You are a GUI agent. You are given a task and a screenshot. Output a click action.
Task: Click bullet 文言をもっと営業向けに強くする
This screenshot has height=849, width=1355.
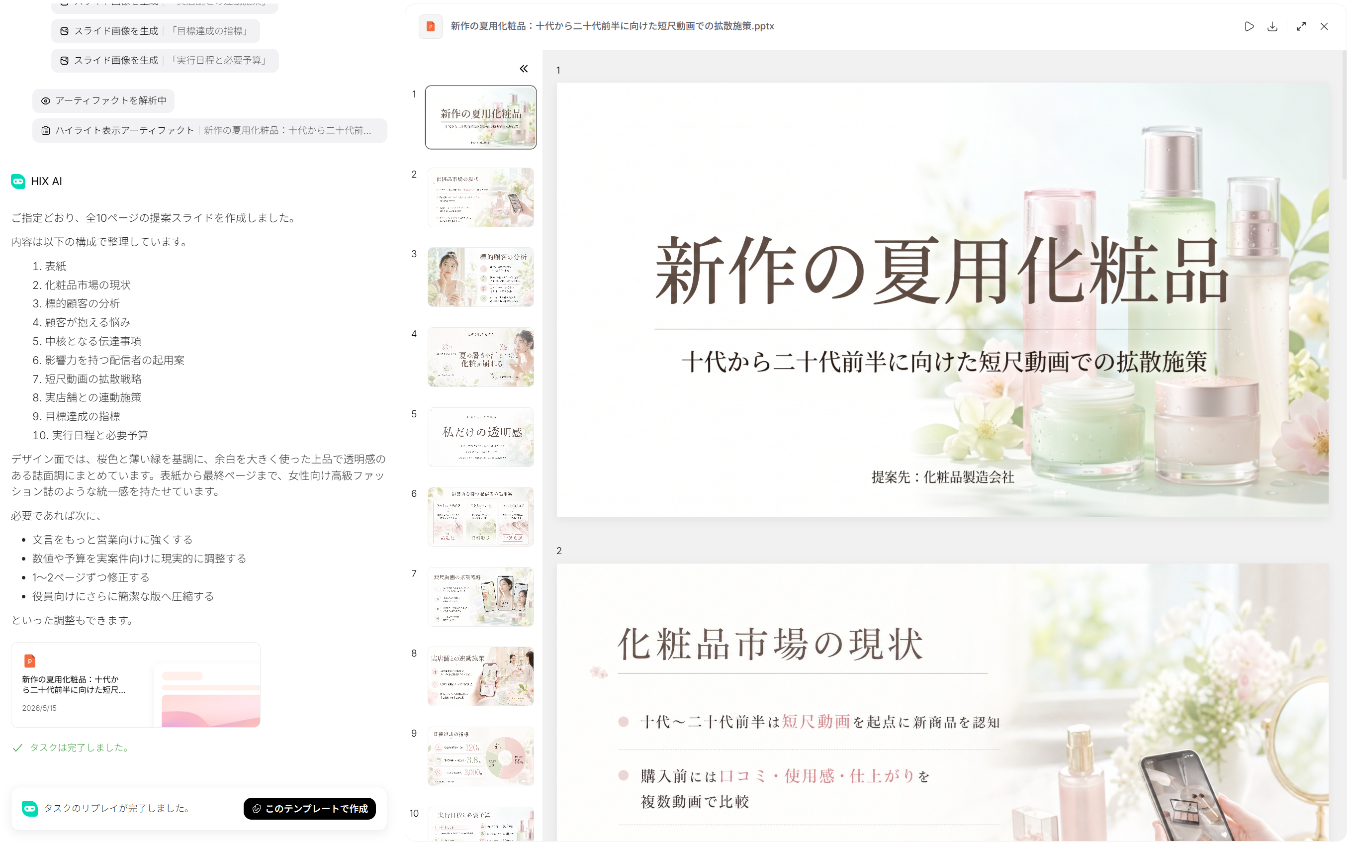(x=112, y=540)
